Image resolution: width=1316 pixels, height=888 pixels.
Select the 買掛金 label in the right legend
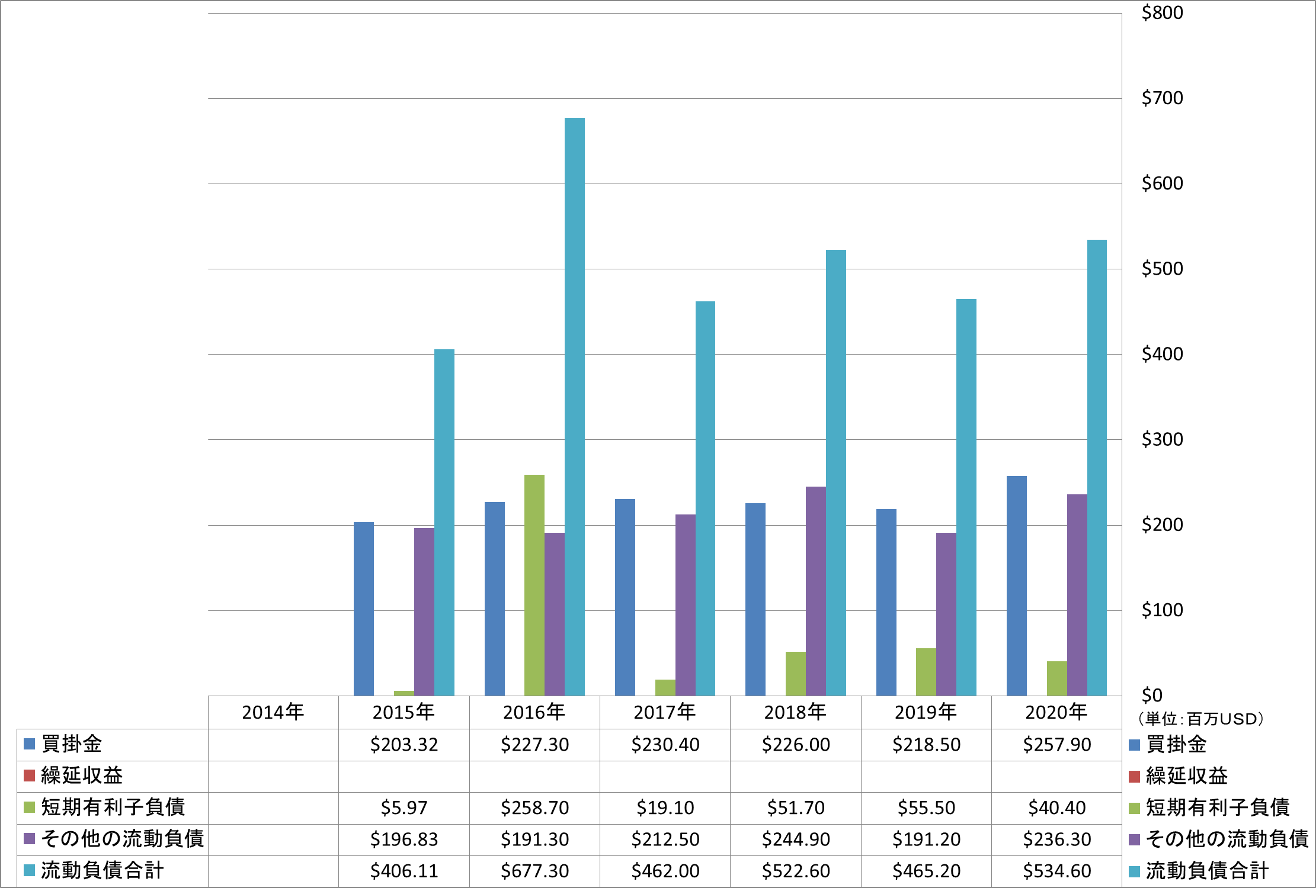point(1177,744)
